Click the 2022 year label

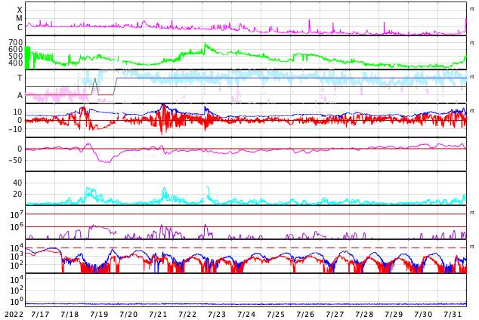click(14, 314)
